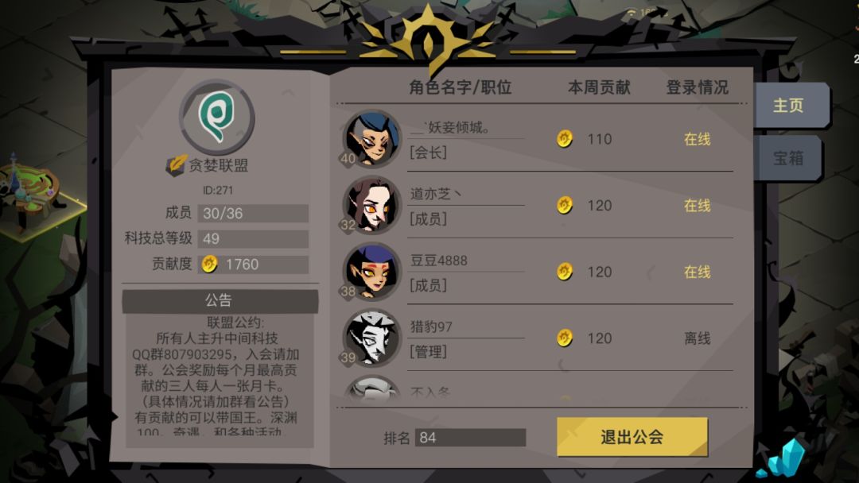Click the 科技总等级 value 49
Viewport: 859px width, 483px height.
253,238
